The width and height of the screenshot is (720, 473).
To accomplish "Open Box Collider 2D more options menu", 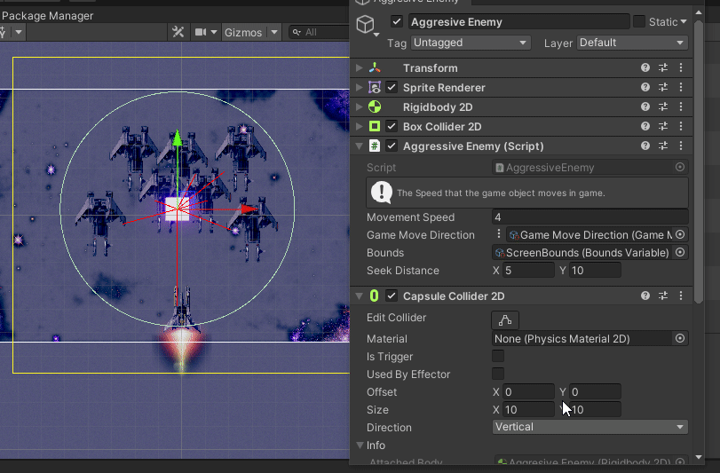I will pyautogui.click(x=681, y=126).
